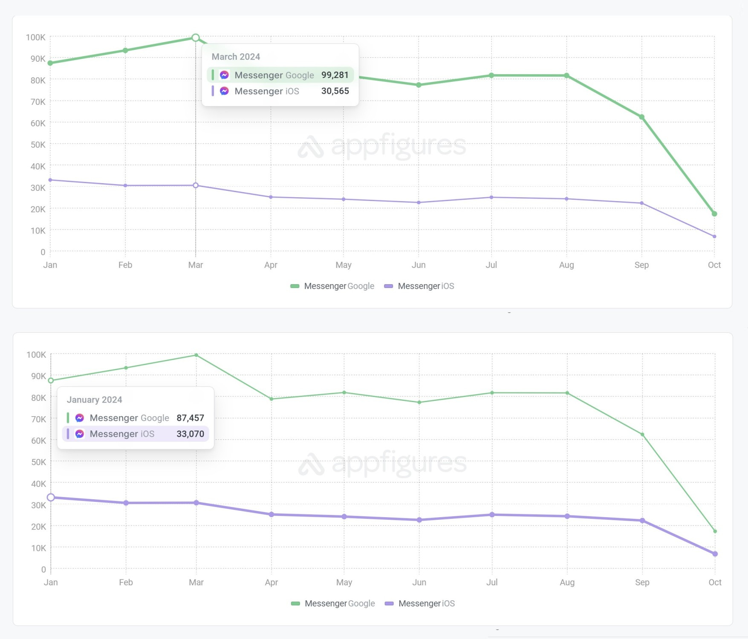Viewport: 748px width, 639px height.
Task: Select August point on top chart green line
Action: pos(566,76)
